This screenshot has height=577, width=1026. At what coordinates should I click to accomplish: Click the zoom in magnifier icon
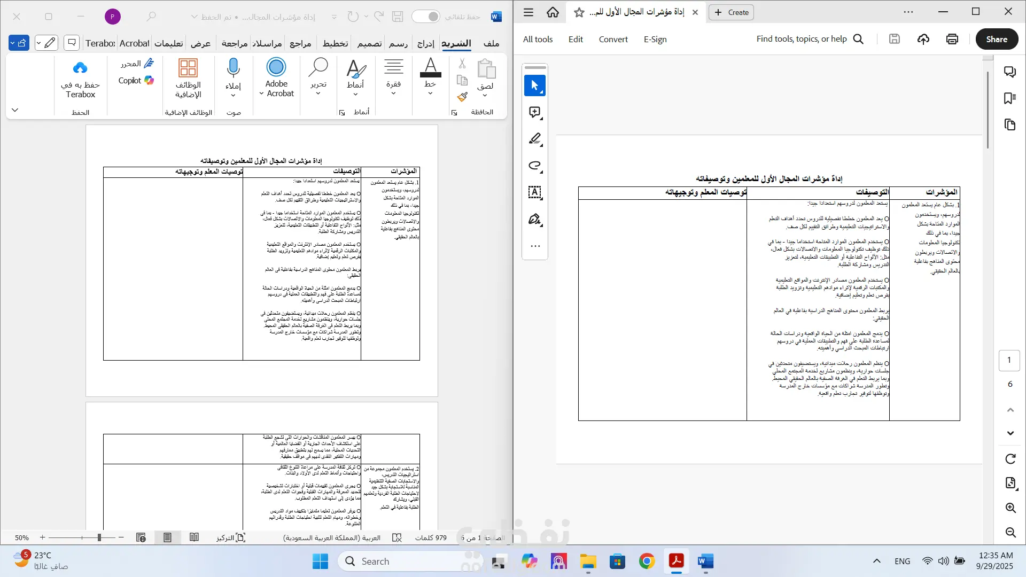coord(1010,508)
